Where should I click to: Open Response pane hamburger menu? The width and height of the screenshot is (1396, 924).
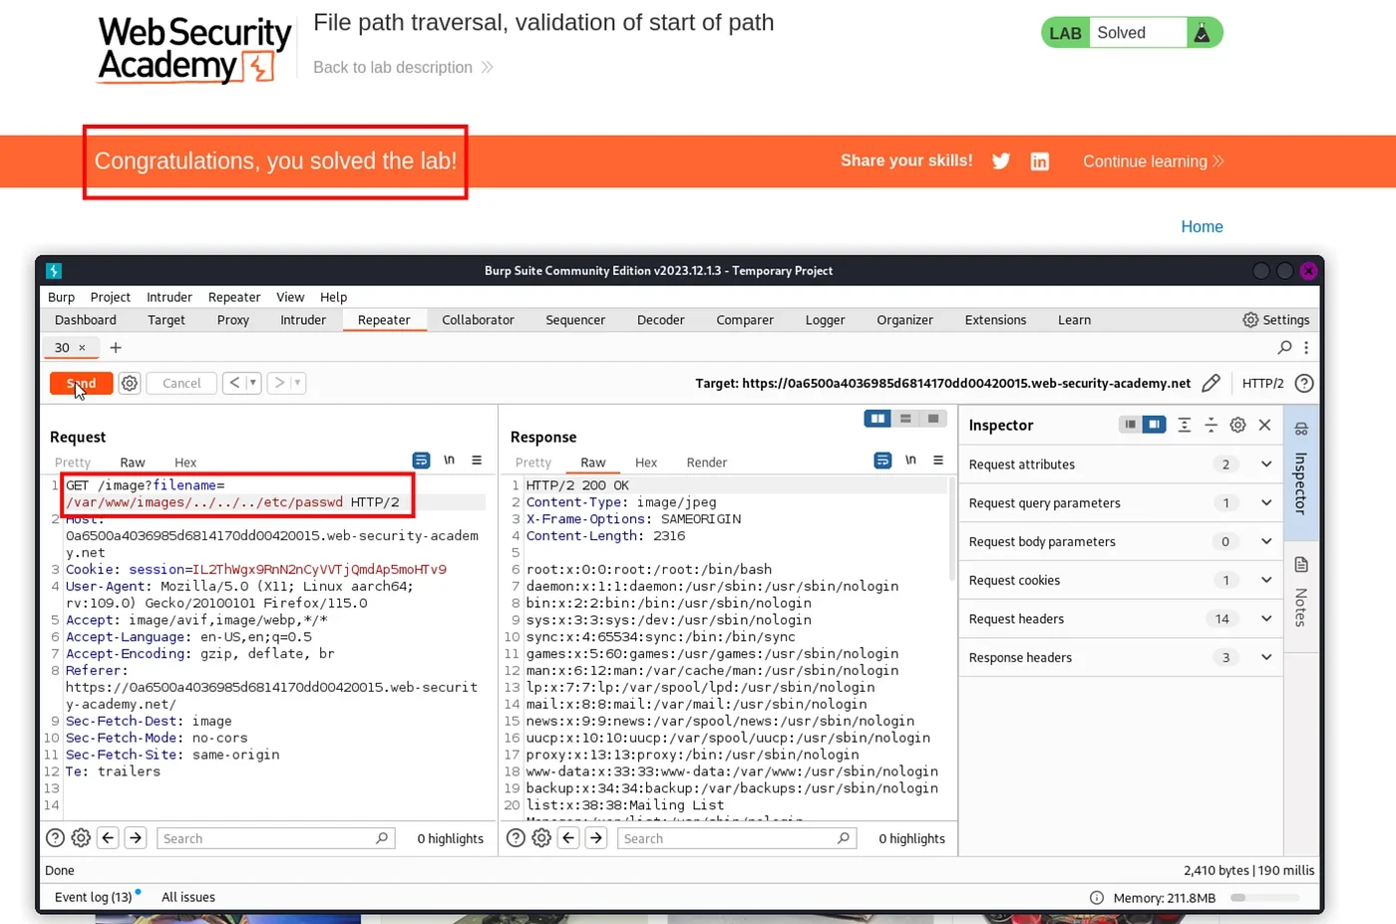pos(938,460)
